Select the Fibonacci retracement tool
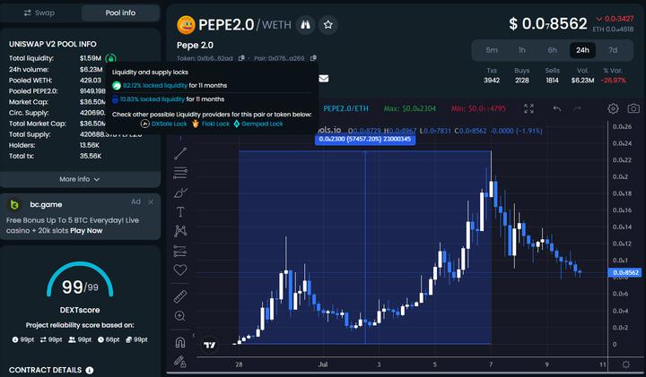The width and height of the screenshot is (646, 377). pos(180,173)
